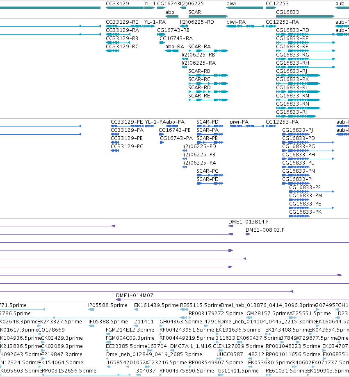Screen dimensions: 349x377
Task: Select protein CG16833-PJ
Action: [297, 130]
